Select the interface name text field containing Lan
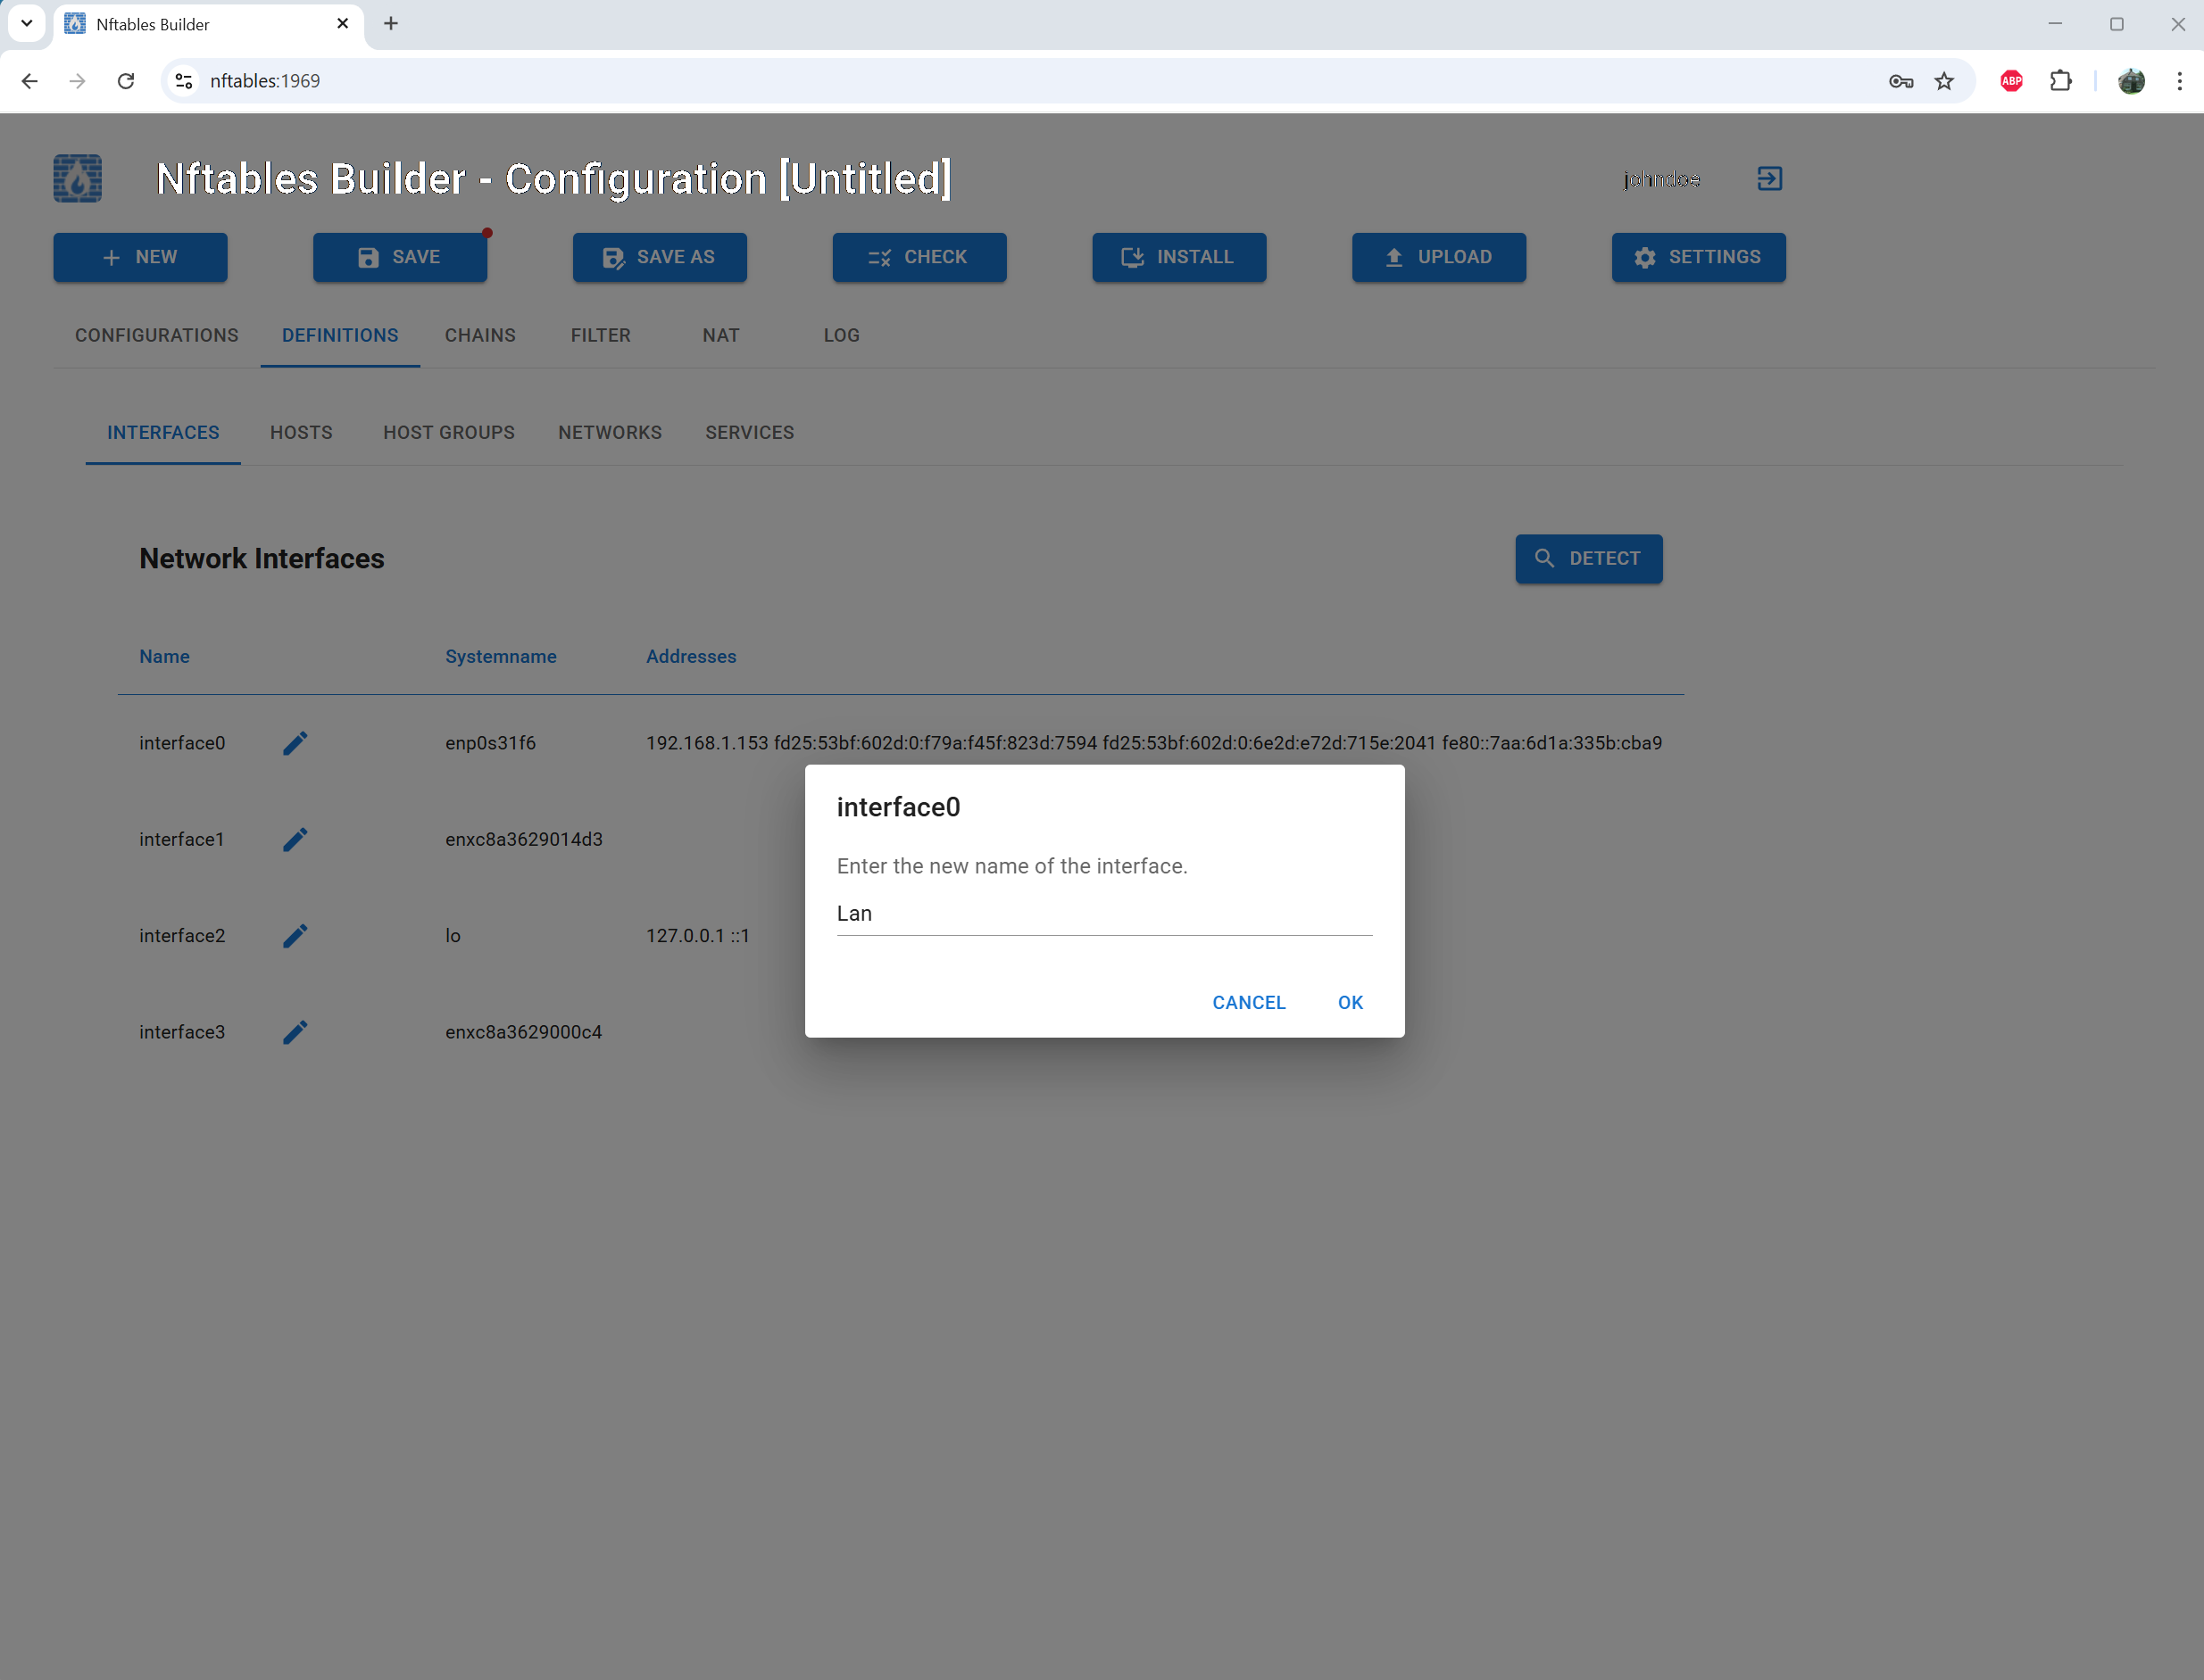The image size is (2204, 1680). point(1103,912)
